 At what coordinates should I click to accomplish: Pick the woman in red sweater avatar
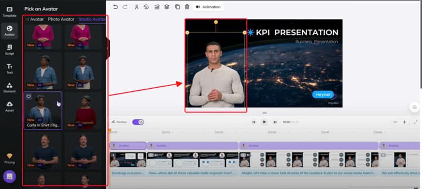(83, 111)
